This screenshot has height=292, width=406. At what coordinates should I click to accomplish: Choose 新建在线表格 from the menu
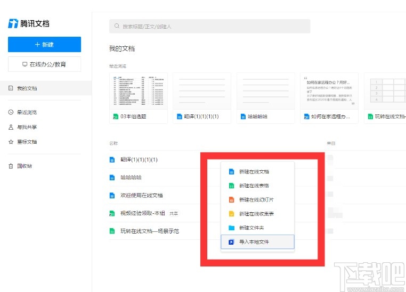(257, 186)
